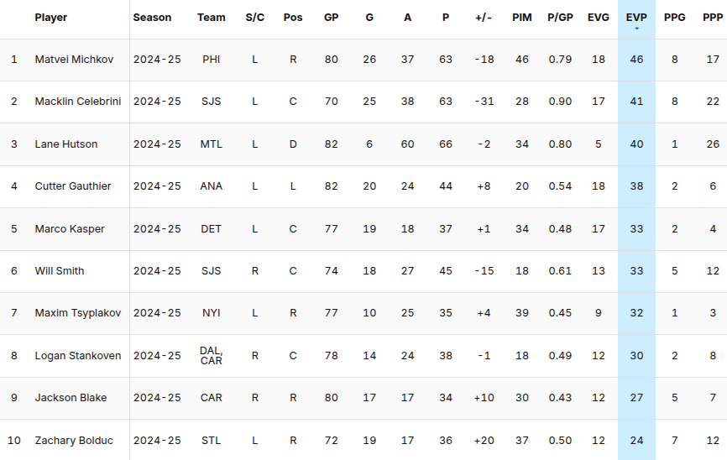Sort by the PPG column
Viewport: 727px width, 460px height.
pyautogui.click(x=675, y=18)
